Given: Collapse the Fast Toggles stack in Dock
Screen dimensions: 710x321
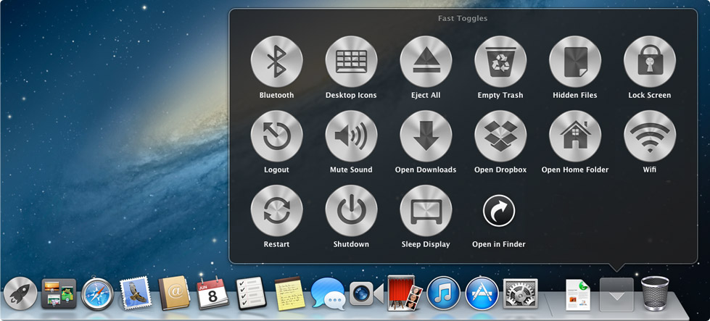Looking at the screenshot, I should click(616, 295).
